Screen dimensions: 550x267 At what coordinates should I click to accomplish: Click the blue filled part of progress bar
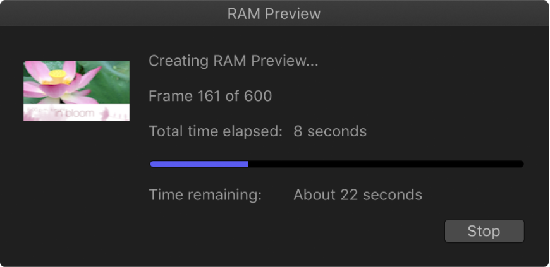coord(199,164)
